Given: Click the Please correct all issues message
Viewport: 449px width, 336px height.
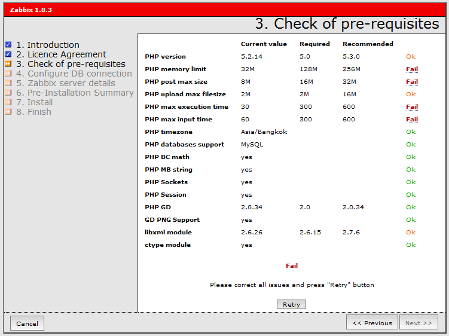Looking at the screenshot, I should coord(292,285).
